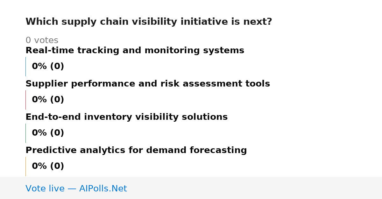Click the word AIPolls.Net in footer
Screen dimensions: 382x199
point(103,189)
